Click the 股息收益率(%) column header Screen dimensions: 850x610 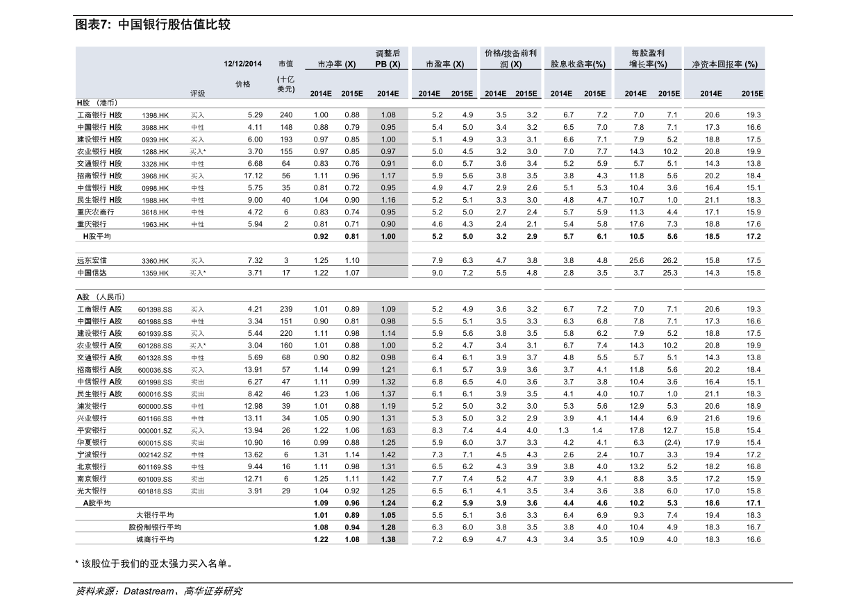click(x=578, y=65)
